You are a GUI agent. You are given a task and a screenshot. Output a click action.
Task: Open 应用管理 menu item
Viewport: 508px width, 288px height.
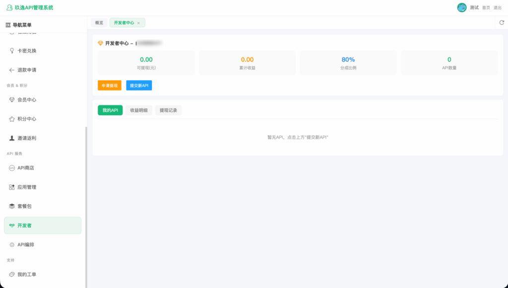(43, 187)
